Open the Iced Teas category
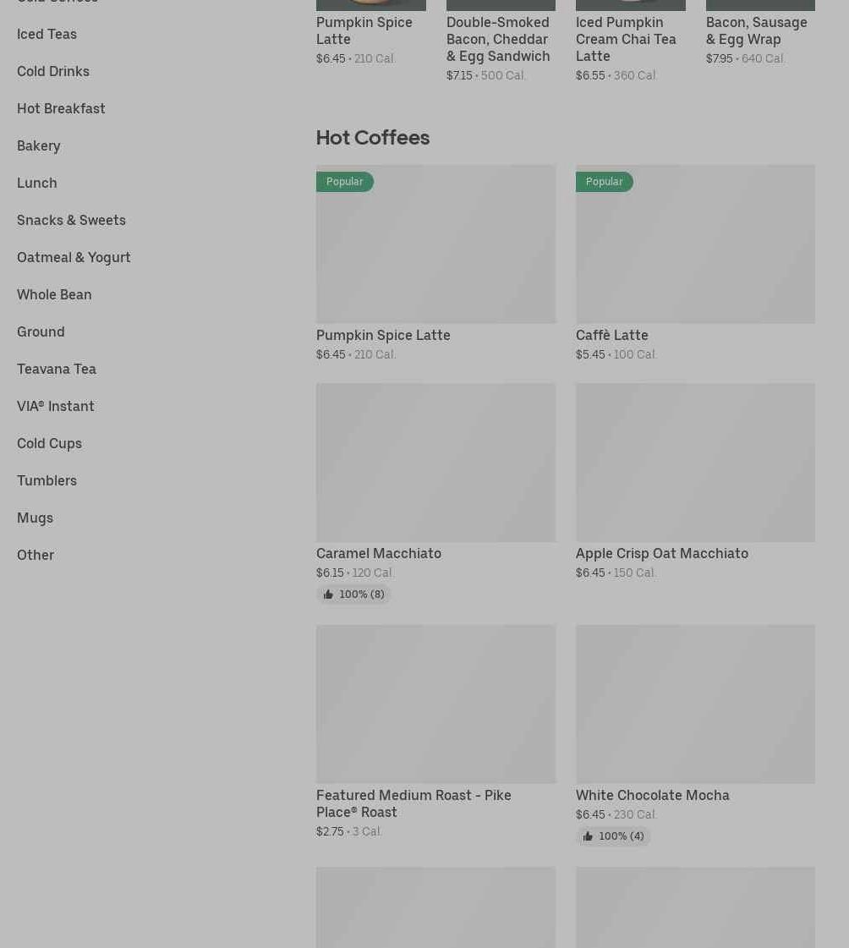 pos(47,34)
